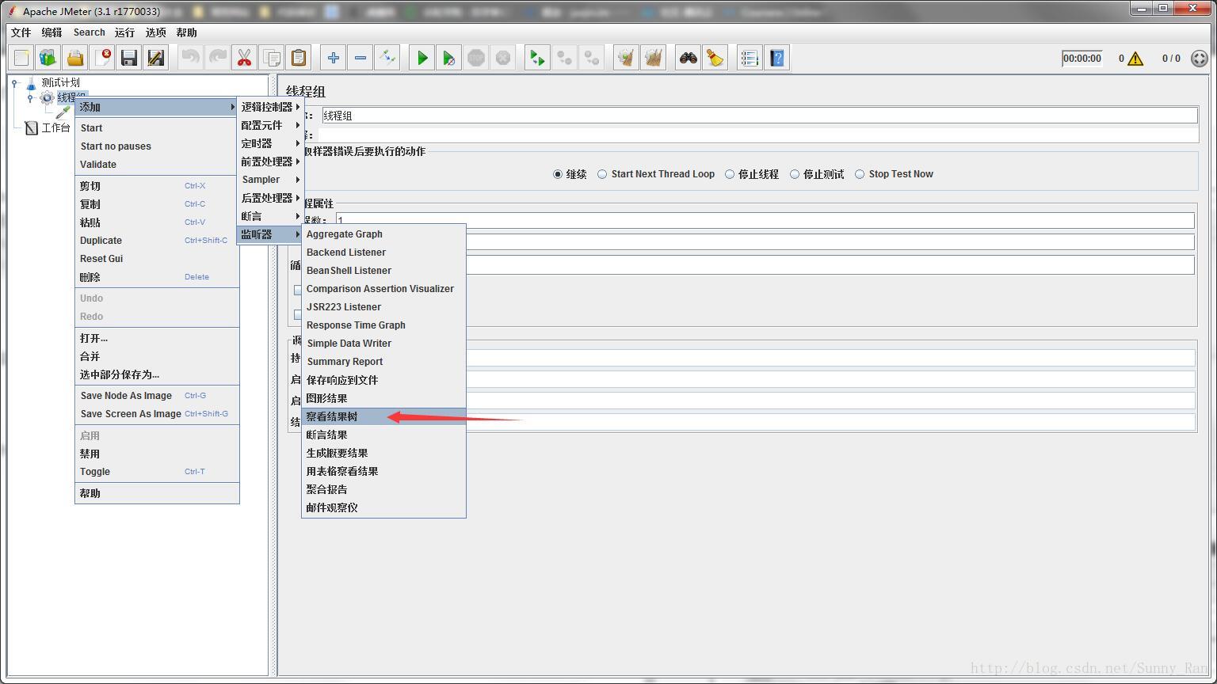1217x684 pixels.
Task: Click the Clear All broom-gear icon
Action: tap(654, 58)
